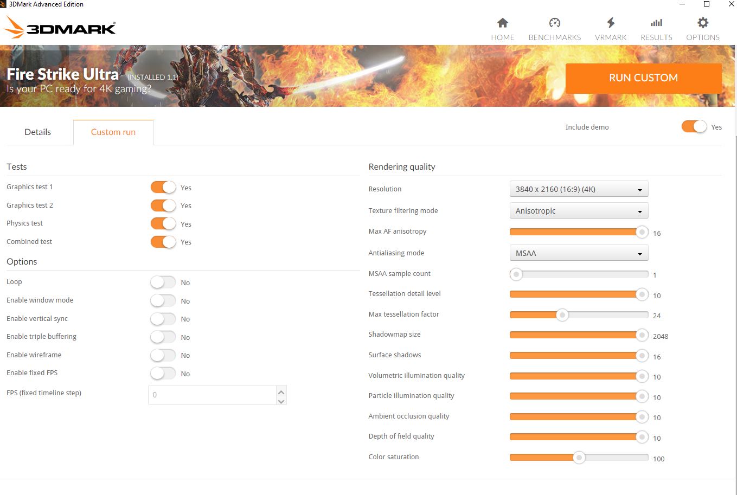The height and width of the screenshot is (495, 737).
Task: Click the Max tessellation factor slider handle
Action: click(x=562, y=315)
